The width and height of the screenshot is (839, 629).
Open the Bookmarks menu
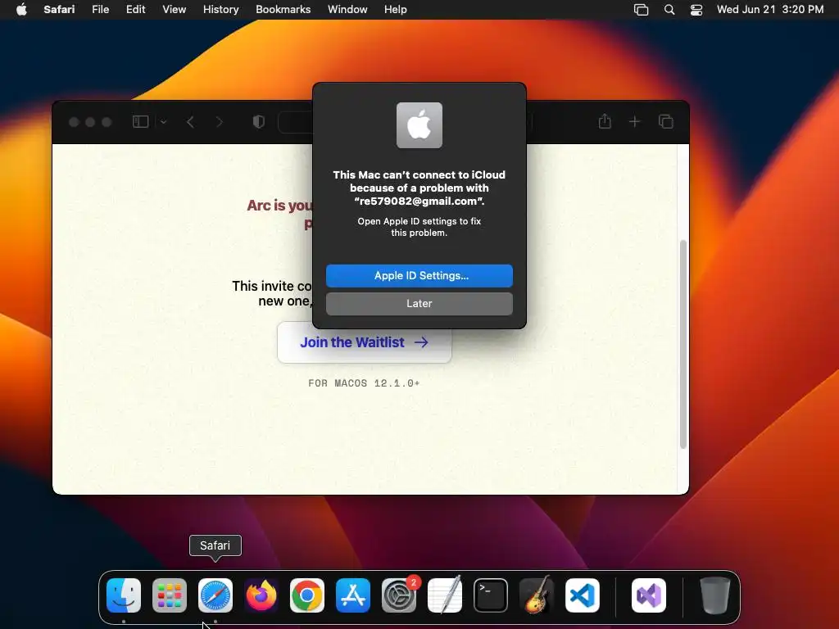pos(283,9)
